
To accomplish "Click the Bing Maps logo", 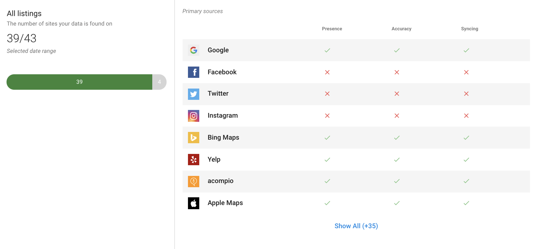I will [x=194, y=138].
